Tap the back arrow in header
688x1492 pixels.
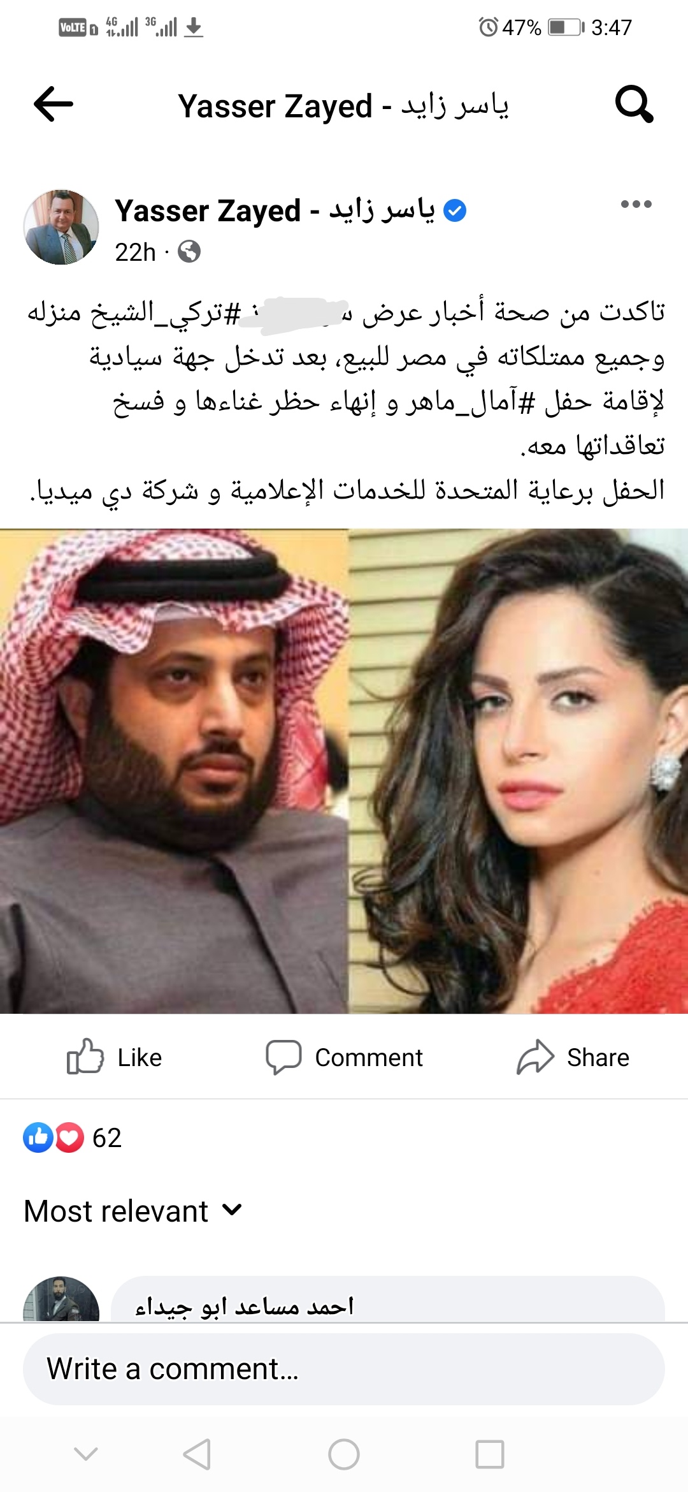54,104
